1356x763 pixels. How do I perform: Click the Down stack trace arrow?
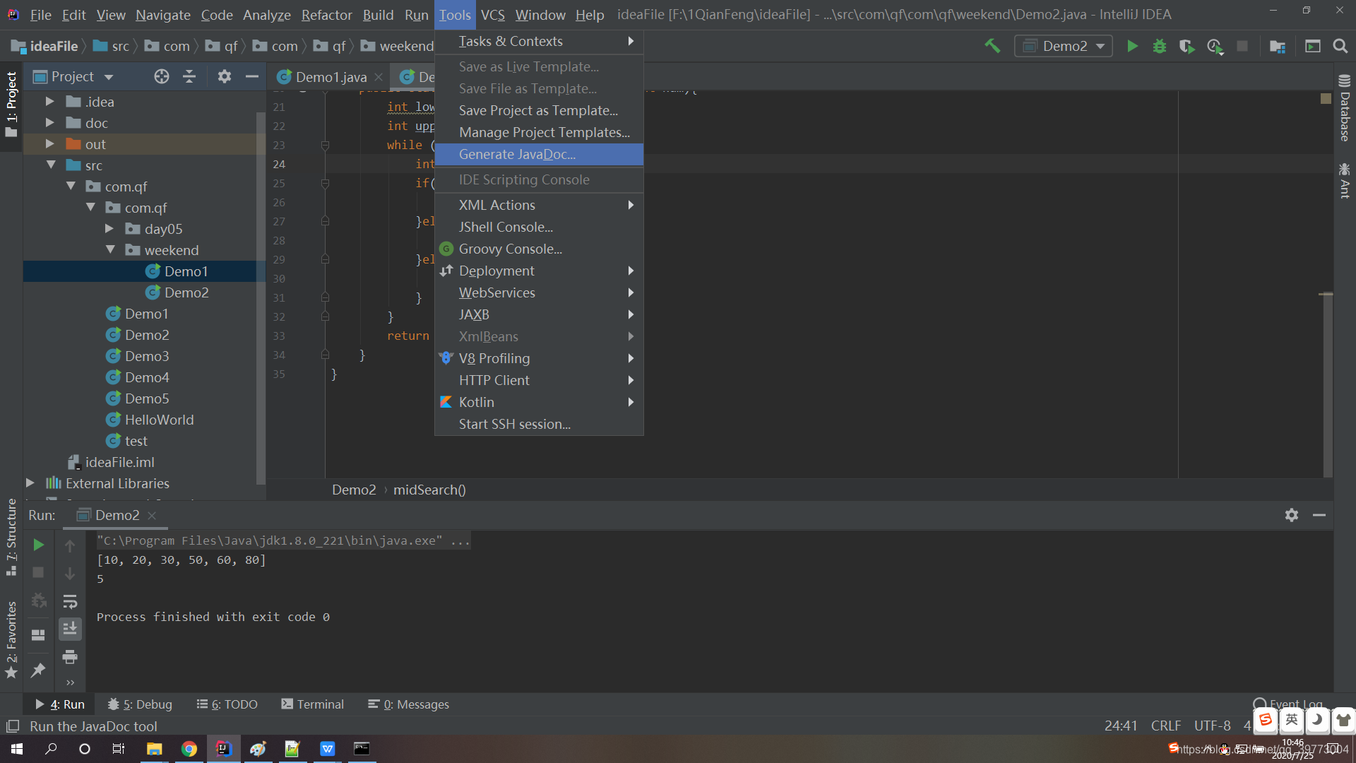70,573
